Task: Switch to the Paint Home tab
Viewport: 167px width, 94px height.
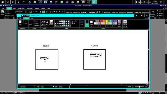Action: point(26,18)
